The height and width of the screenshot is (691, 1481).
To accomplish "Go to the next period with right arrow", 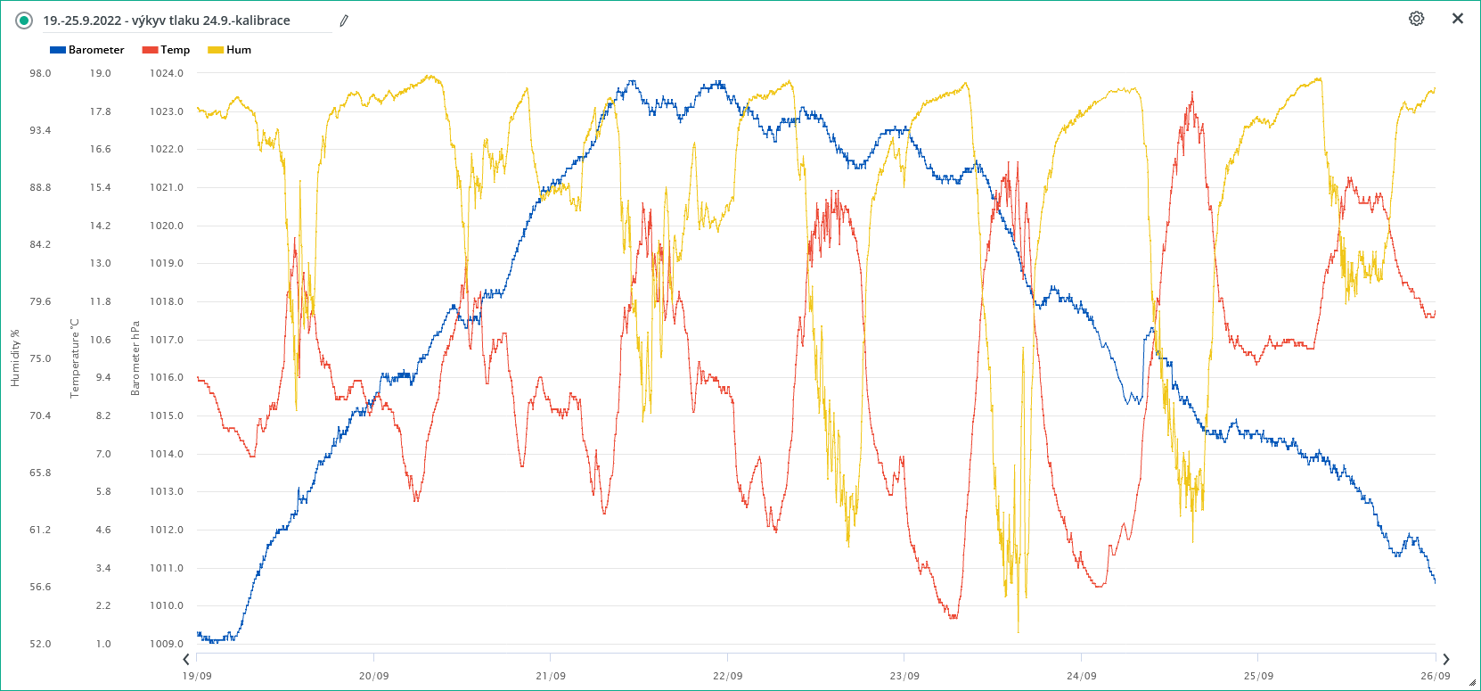I will (x=1445, y=660).
